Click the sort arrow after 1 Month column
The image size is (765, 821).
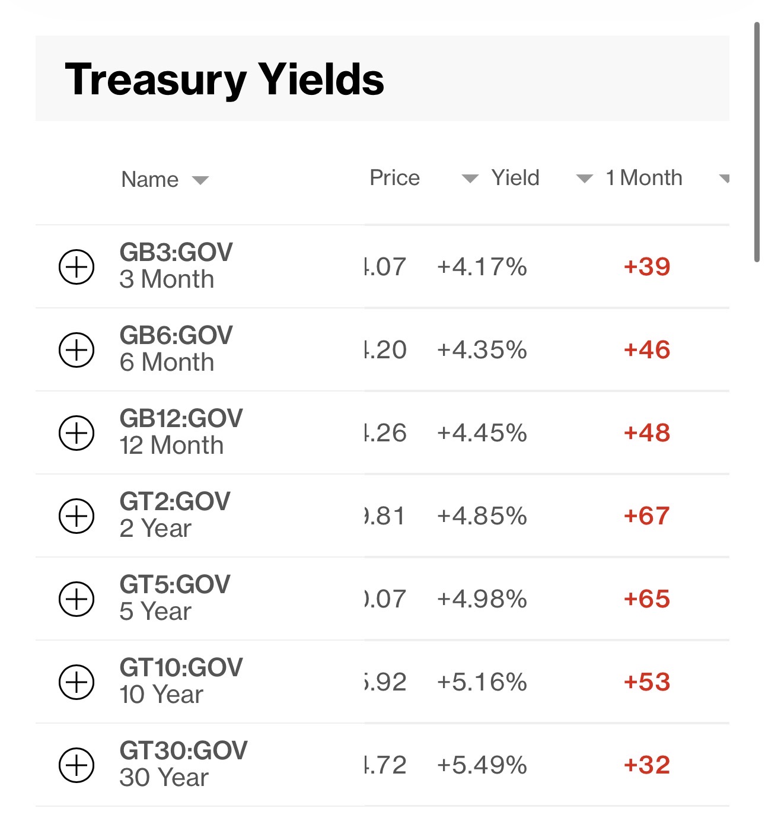click(x=724, y=179)
